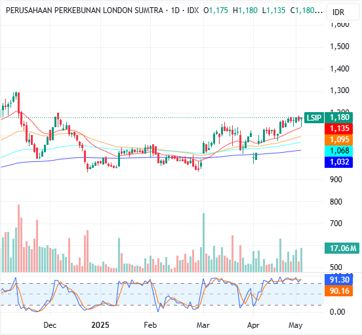Click the most recent green candlestick
Screen dimensions: 362x335
(301, 123)
